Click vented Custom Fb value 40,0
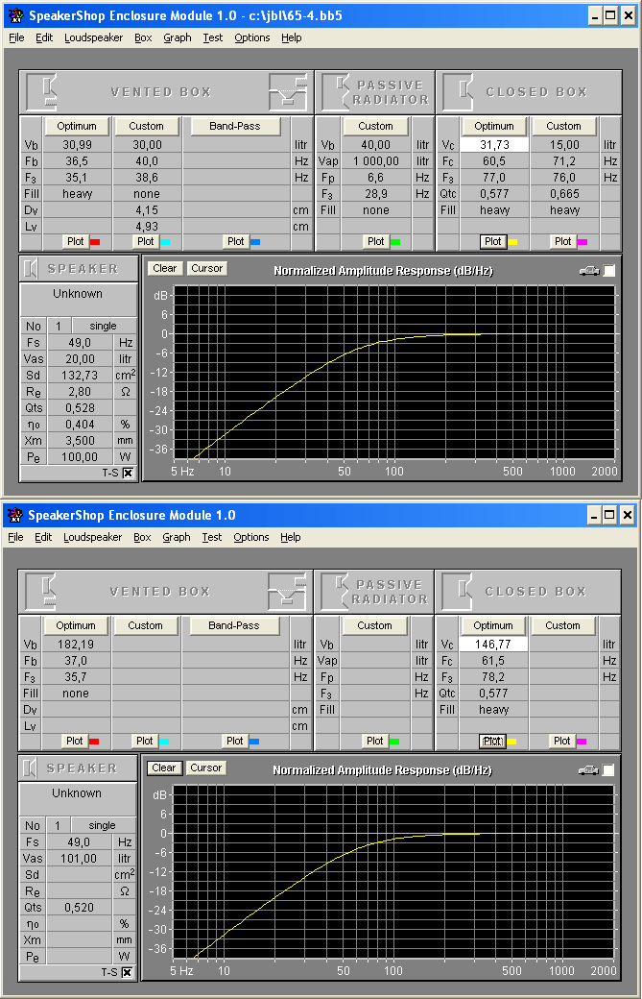The image size is (642, 999). pos(147,161)
